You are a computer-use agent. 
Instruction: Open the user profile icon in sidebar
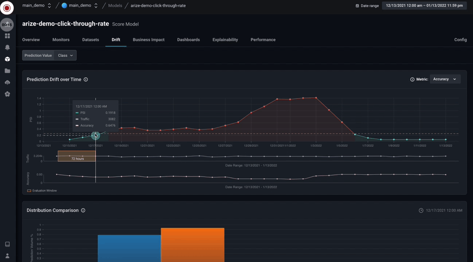pyautogui.click(x=7, y=256)
